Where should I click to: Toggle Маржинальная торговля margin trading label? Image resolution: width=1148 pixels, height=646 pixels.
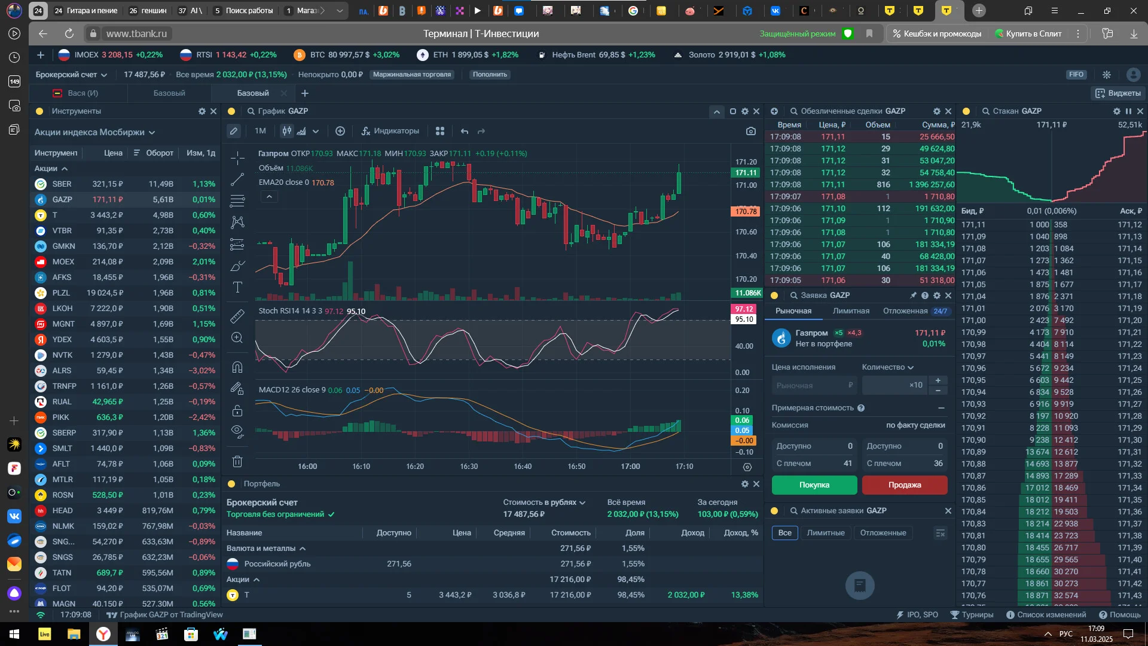click(x=412, y=75)
